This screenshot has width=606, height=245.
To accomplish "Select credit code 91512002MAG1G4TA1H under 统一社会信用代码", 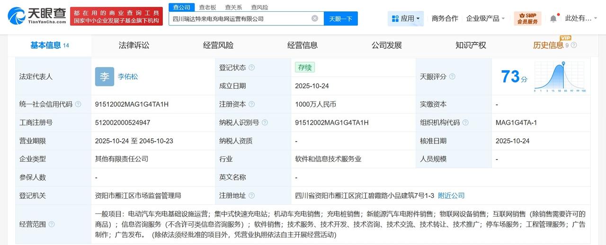I will pos(132,104).
